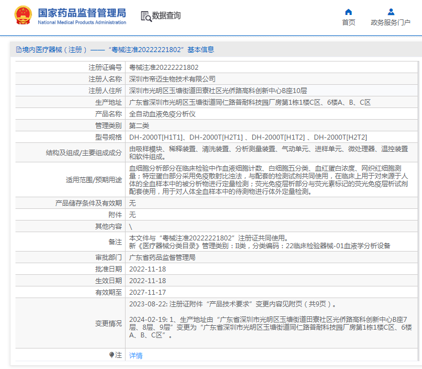Click the 产品储存条件及有效期 label

click(88, 203)
